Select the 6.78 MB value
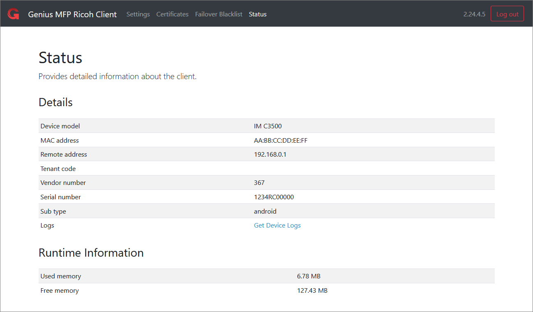Image resolution: width=533 pixels, height=312 pixels. (x=309, y=276)
